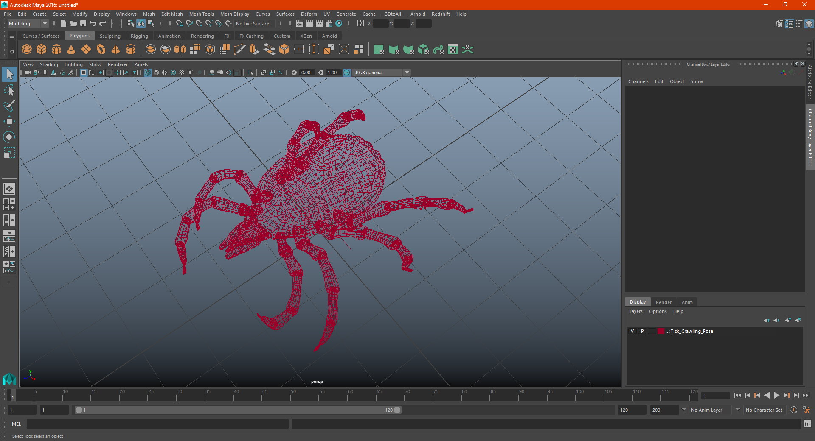Step forward one key
This screenshot has width=815, height=441.
pyautogui.click(x=787, y=395)
